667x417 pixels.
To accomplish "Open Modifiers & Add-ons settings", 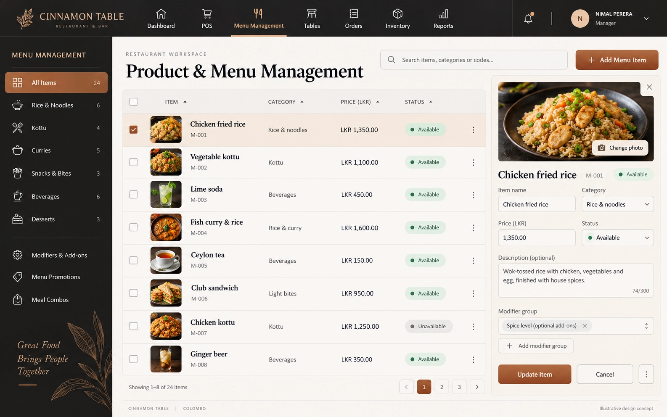I will [56, 255].
